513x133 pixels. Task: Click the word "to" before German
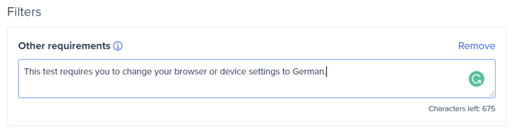(286, 71)
